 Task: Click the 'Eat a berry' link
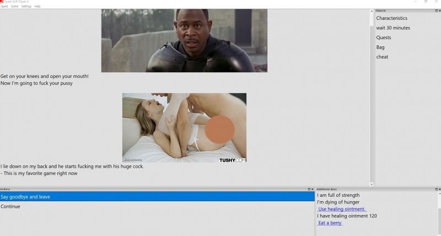pos(330,223)
